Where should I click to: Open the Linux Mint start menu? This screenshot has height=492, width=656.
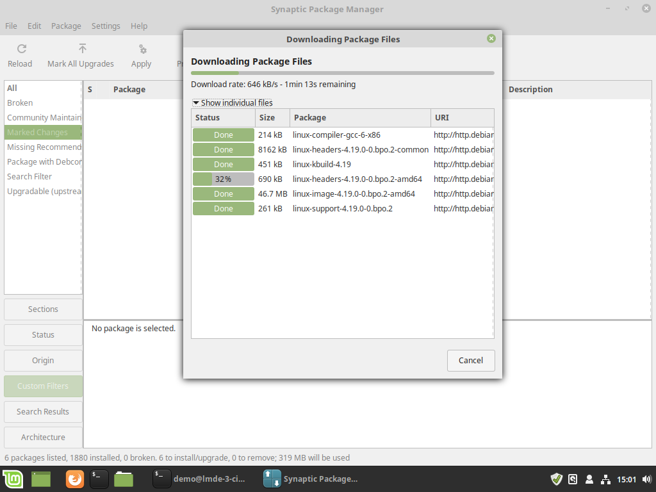click(x=13, y=479)
